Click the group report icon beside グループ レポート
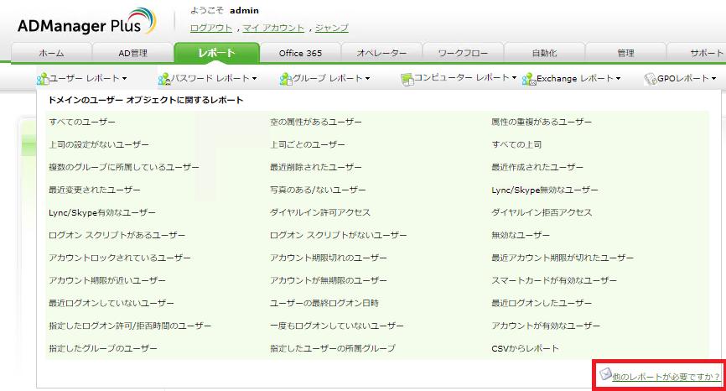The image size is (726, 391). 286,79
